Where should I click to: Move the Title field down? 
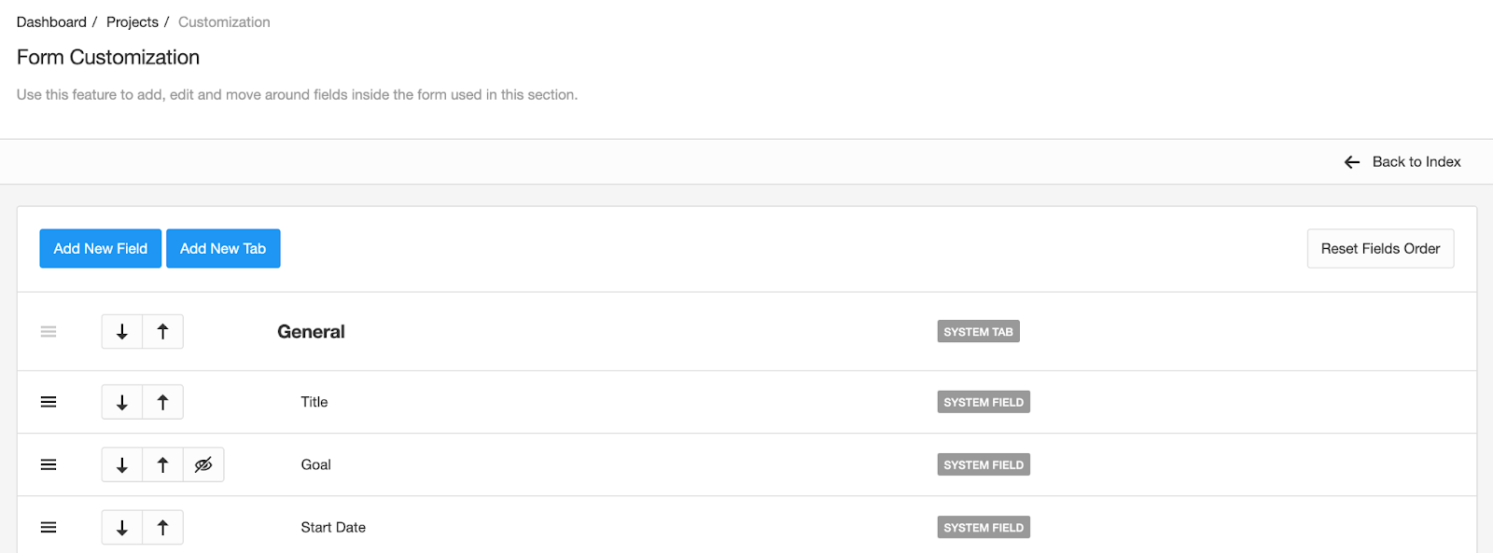(122, 403)
